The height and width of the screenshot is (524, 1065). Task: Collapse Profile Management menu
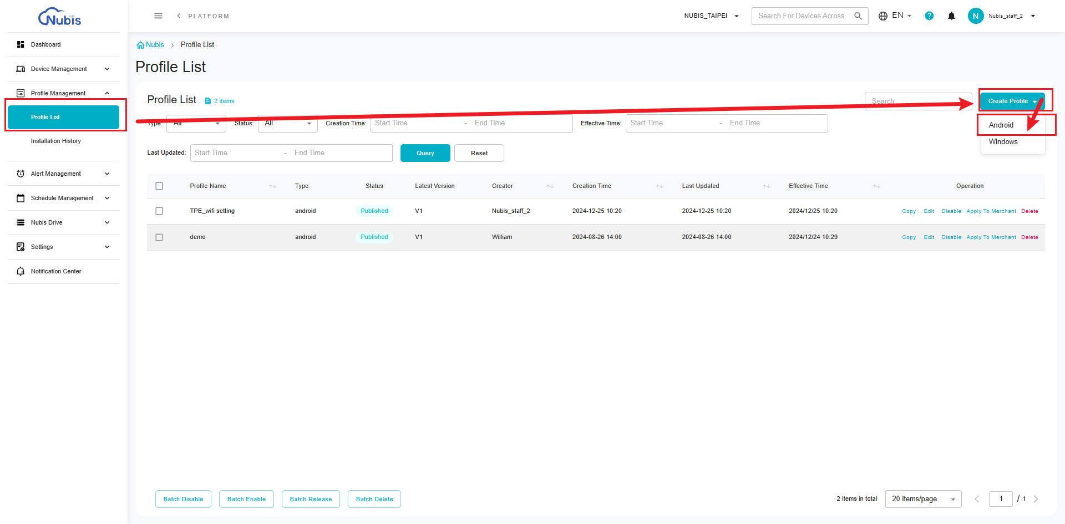tap(107, 93)
